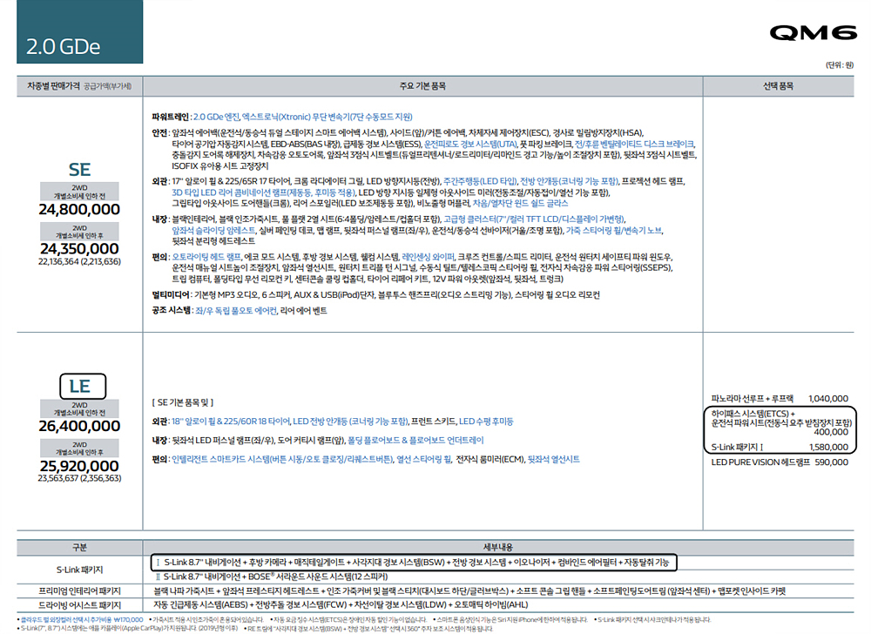Select LE price 26,400,000
Image resolution: width=871 pixels, height=634 pixels.
coord(79,426)
